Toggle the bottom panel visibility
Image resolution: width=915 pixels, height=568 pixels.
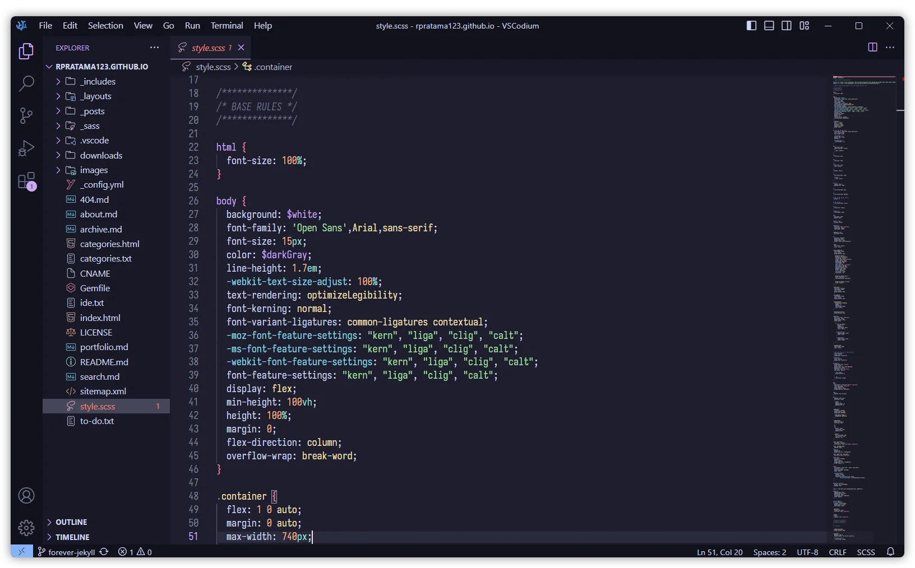click(x=769, y=26)
